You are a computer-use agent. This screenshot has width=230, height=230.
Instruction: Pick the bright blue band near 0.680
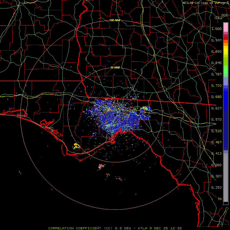point(226,98)
